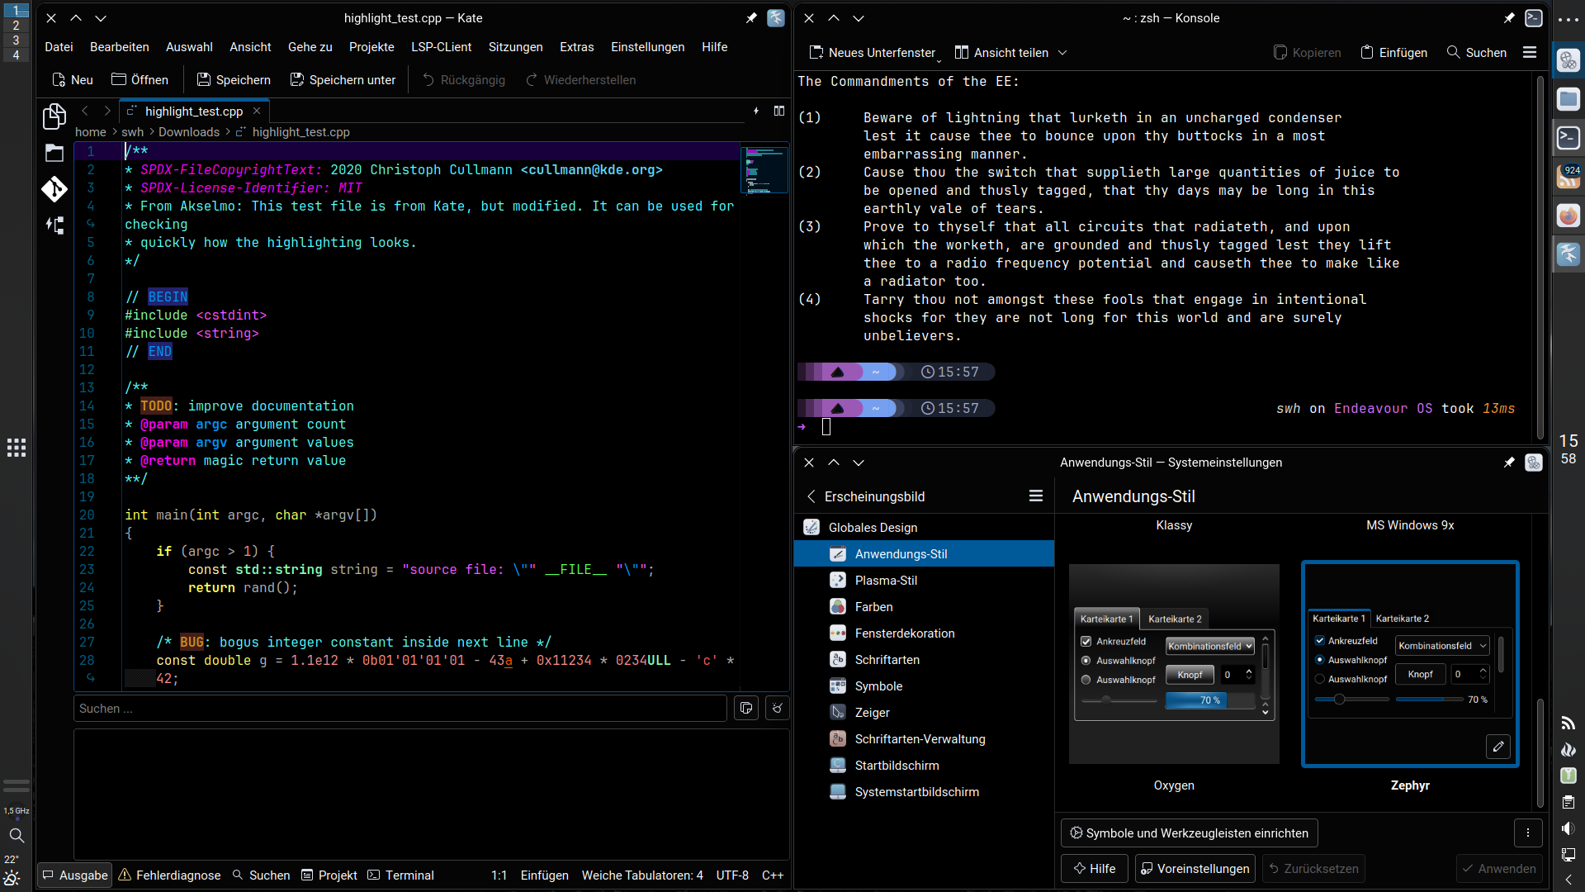Image resolution: width=1585 pixels, height=892 pixels.
Task: Select first Auswahlknopf radio in Oxygen preview
Action: pos(1086,661)
